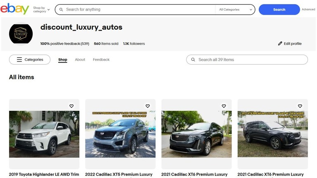Open the white Toyota Highlander photo
The image size is (317, 178).
pyautogui.click(x=44, y=134)
